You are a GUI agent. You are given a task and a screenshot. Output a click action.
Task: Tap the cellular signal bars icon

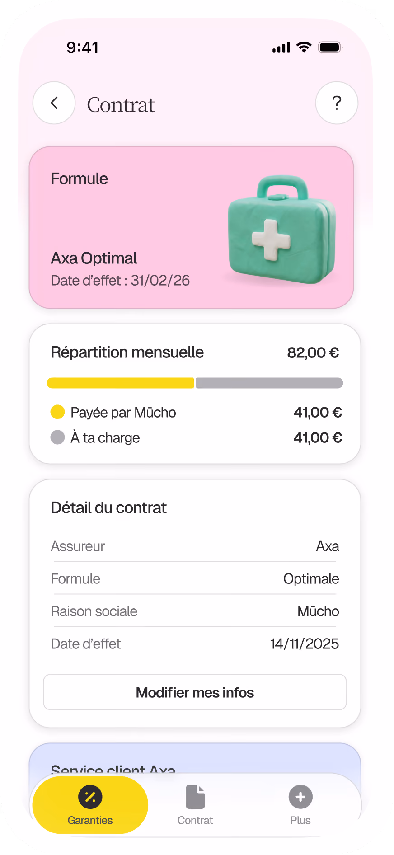tap(281, 47)
